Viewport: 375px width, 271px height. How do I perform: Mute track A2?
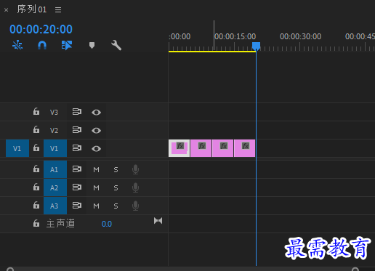click(96, 188)
